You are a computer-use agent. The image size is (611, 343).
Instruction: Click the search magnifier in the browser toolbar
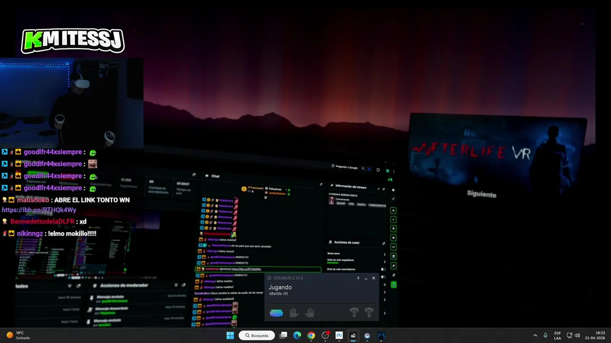click(363, 169)
